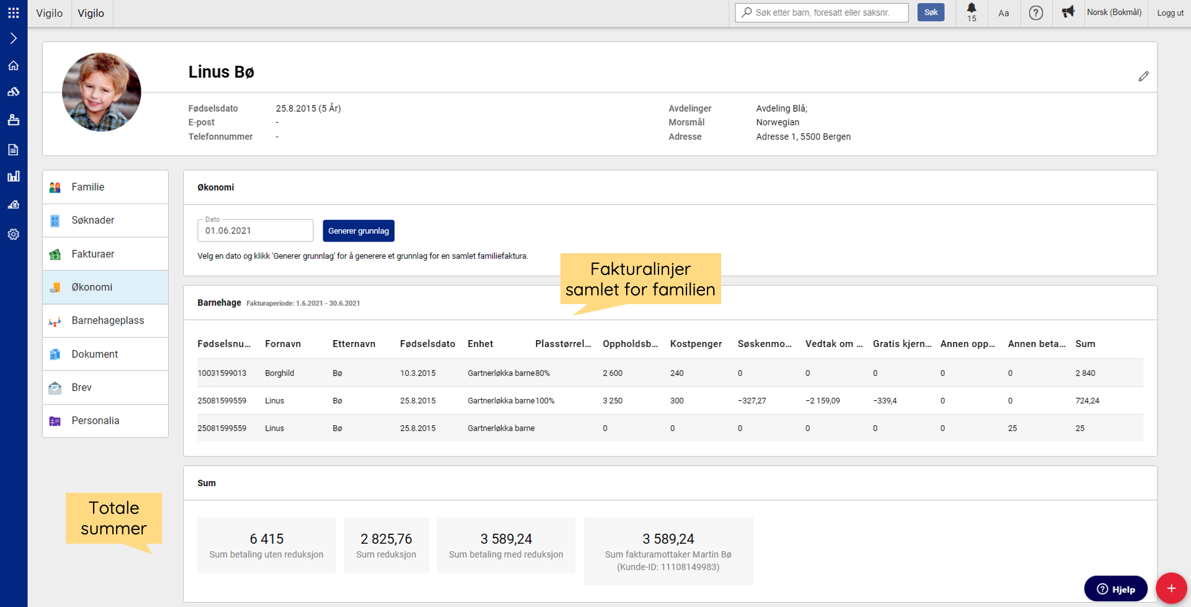The height and width of the screenshot is (607, 1191).
Task: Go to home via sidebar house icon
Action: (x=13, y=66)
